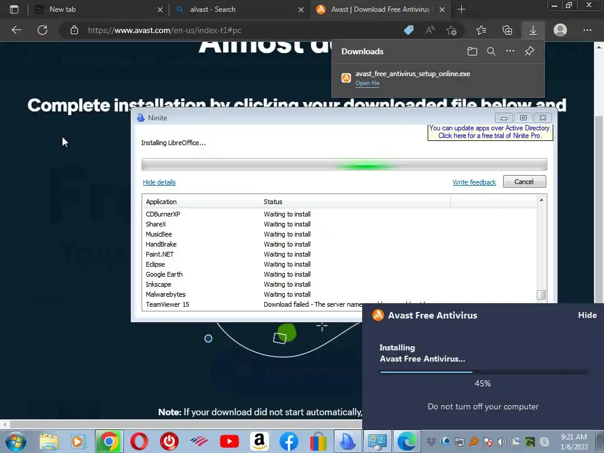
Task: Click the address bar URL
Action: tap(165, 30)
